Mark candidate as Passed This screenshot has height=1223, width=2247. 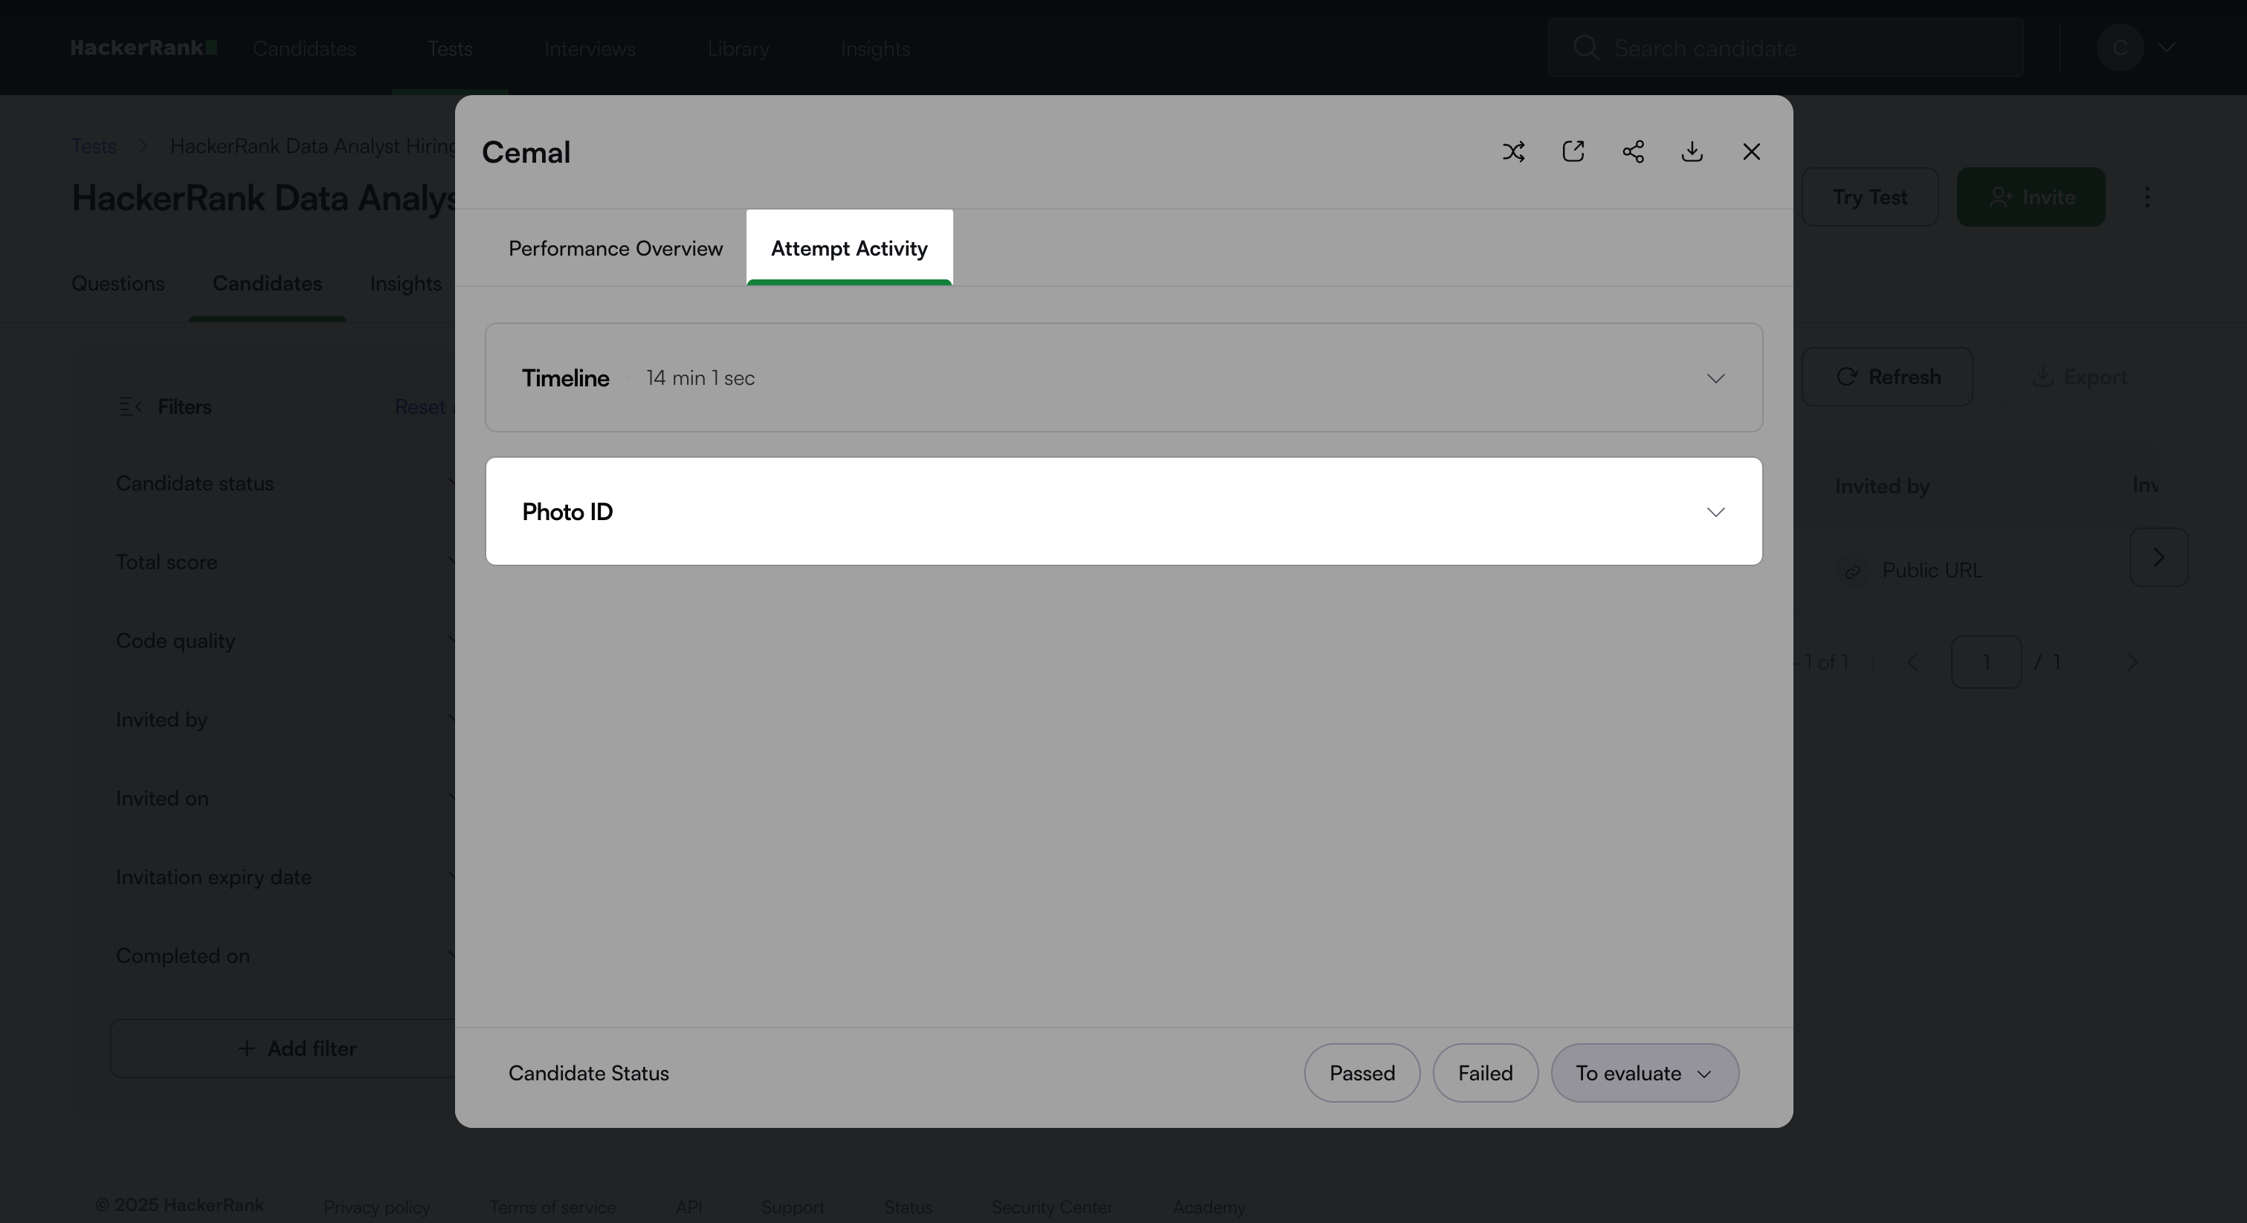pos(1361,1073)
